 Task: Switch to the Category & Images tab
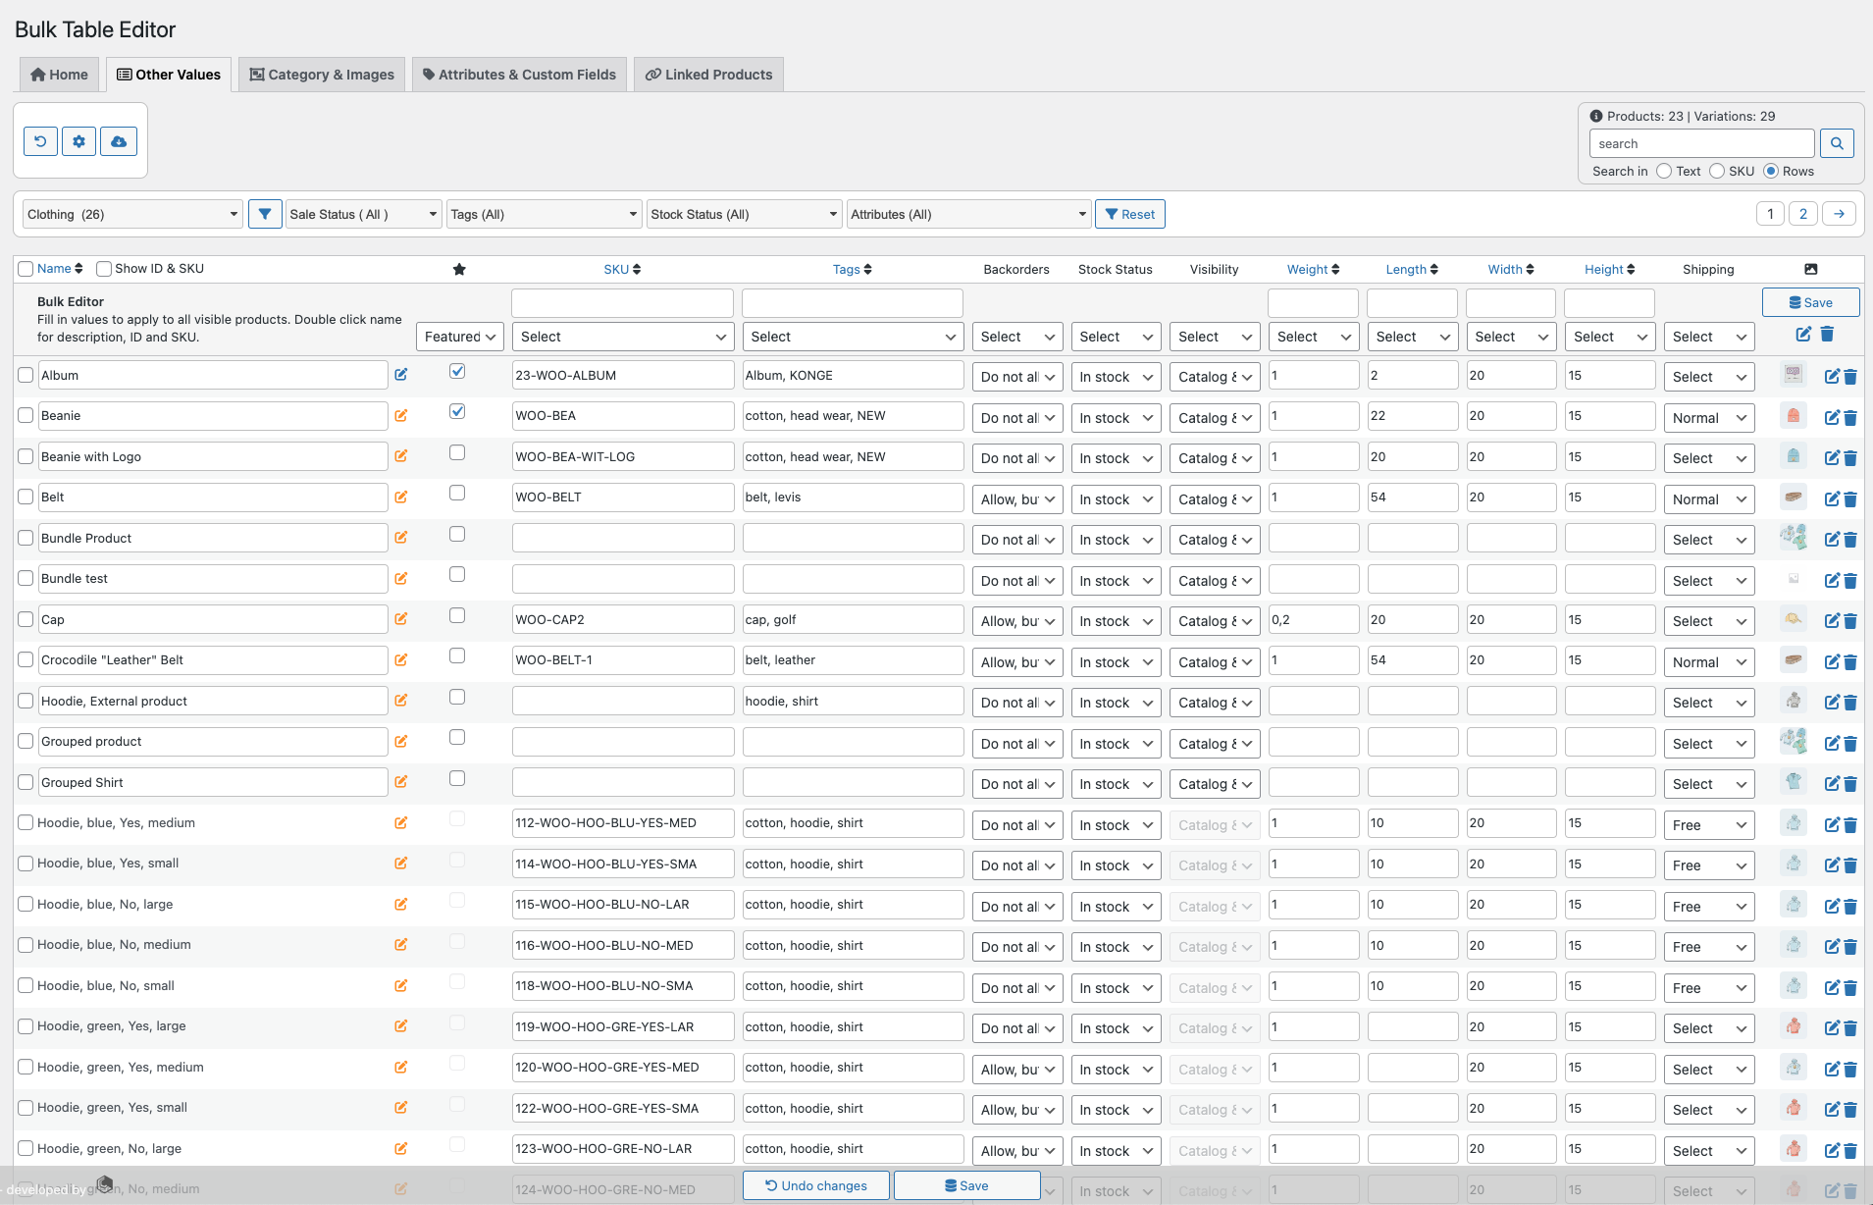321,74
